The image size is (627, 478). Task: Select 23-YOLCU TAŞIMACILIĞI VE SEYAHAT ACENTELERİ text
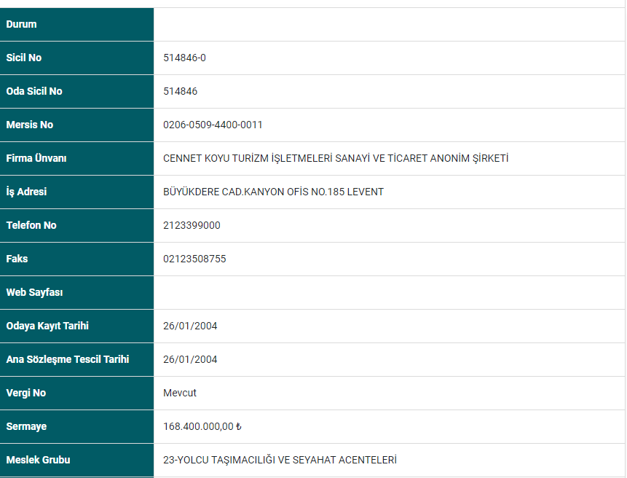tap(280, 460)
